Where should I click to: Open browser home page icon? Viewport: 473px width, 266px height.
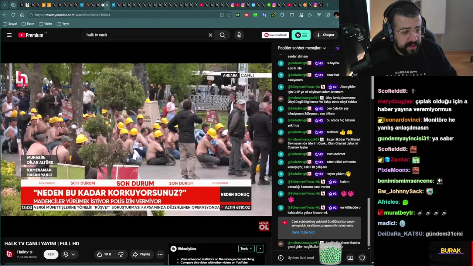(x=22, y=15)
